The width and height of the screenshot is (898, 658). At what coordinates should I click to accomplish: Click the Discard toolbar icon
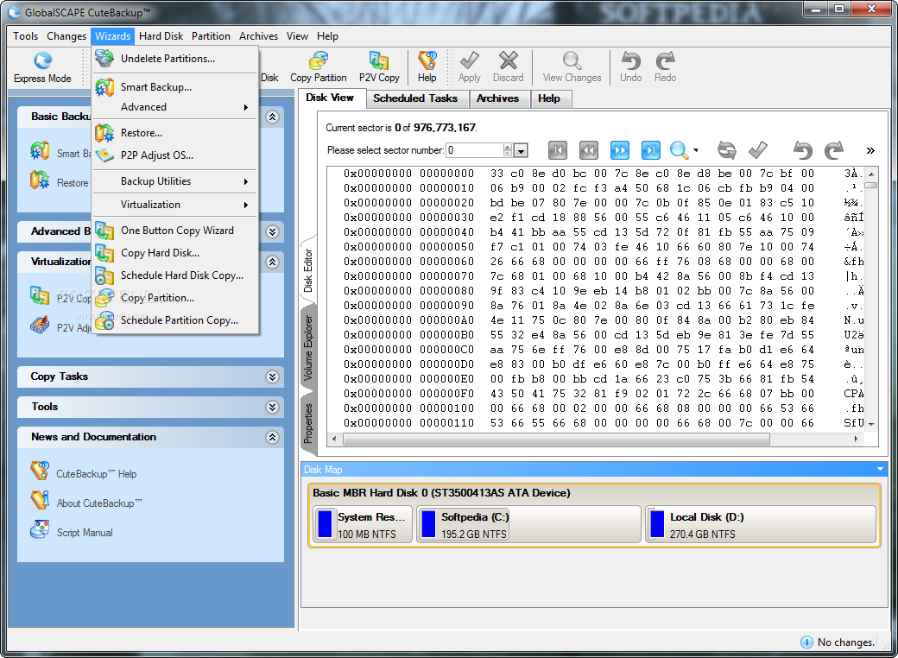508,60
